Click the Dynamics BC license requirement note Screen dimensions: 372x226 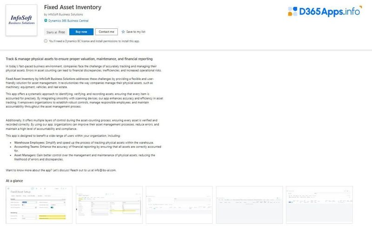94,41
